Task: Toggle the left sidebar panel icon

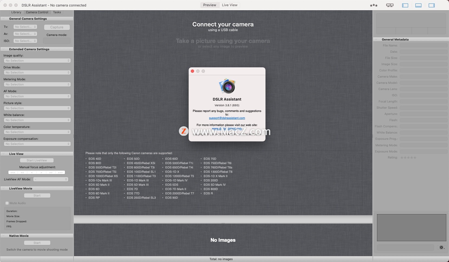Action: coord(405,5)
